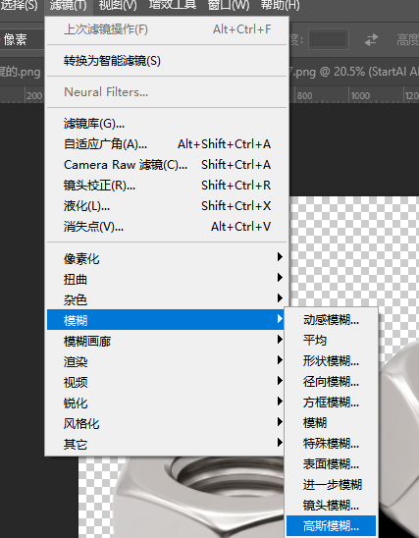Click the width input field in options bar

tap(329, 39)
